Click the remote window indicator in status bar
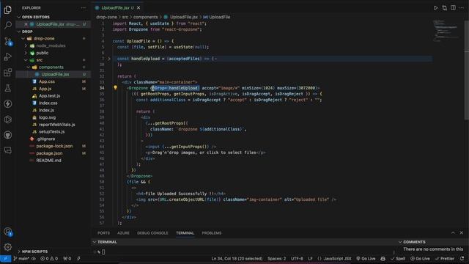 5,258
